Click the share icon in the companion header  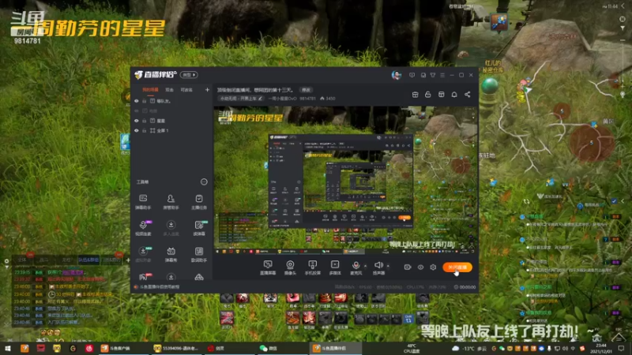467,94
